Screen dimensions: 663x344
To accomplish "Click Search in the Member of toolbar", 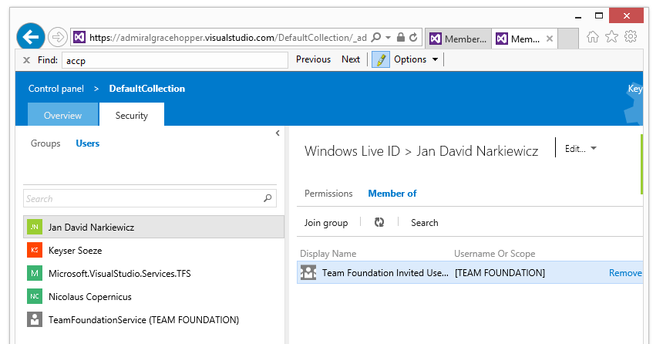I will click(x=425, y=223).
